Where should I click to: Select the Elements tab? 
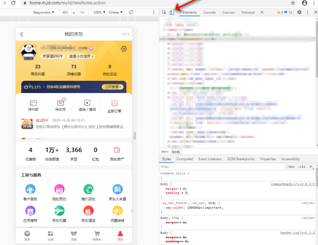(x=190, y=12)
